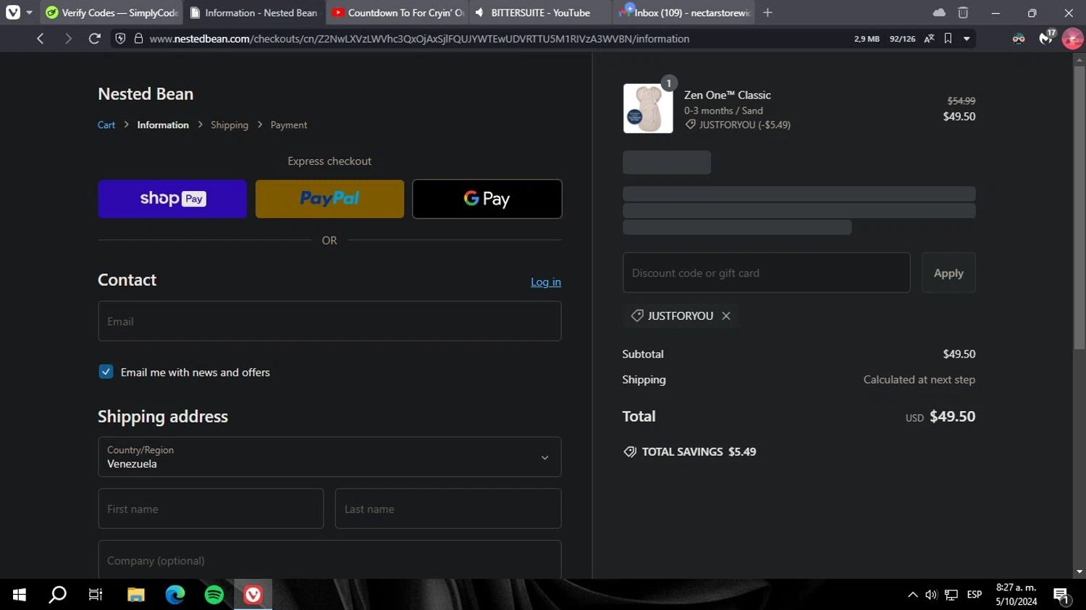Open Spotify from the taskbar
1086x610 pixels.
214,595
